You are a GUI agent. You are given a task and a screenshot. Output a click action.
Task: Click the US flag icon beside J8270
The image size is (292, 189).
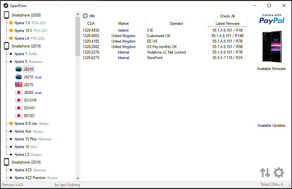pyautogui.click(x=19, y=85)
